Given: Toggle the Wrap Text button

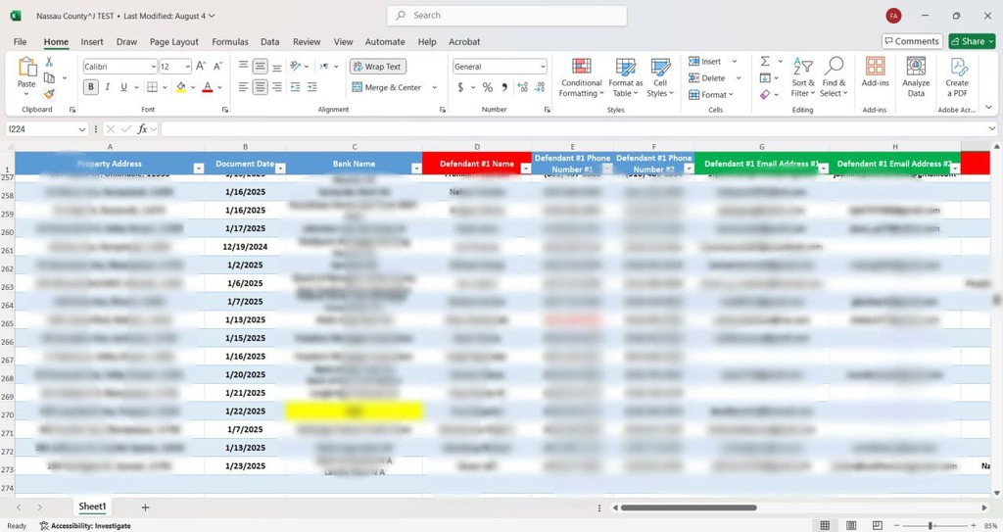Looking at the screenshot, I should point(377,67).
